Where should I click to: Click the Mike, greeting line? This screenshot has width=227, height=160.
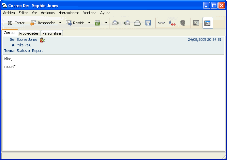point(8,59)
